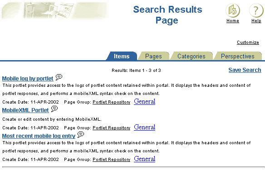
Task: Open the Help text link
Action: tap(256, 21)
